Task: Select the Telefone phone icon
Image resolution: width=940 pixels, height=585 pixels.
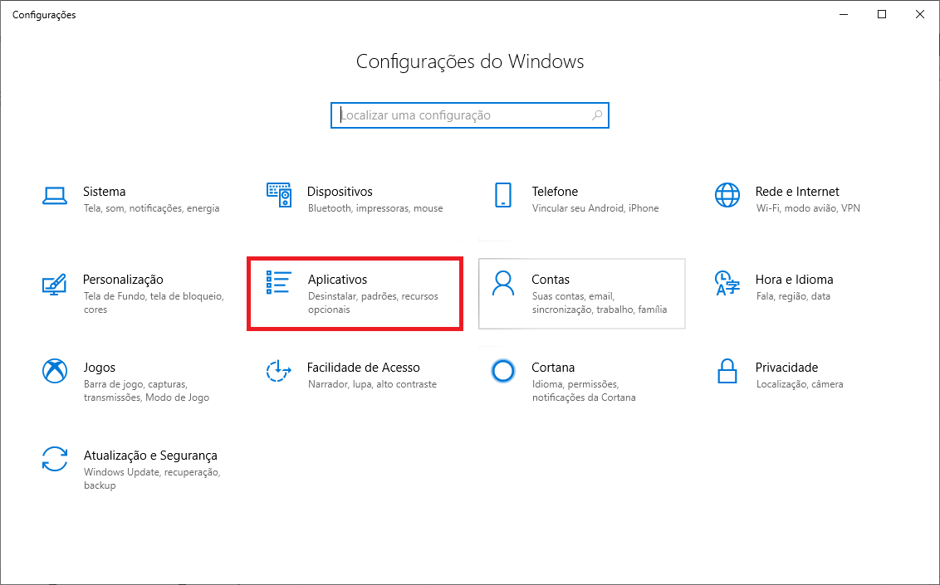Action: coord(503,196)
